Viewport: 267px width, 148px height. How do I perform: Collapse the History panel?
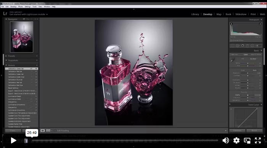coord(6,65)
